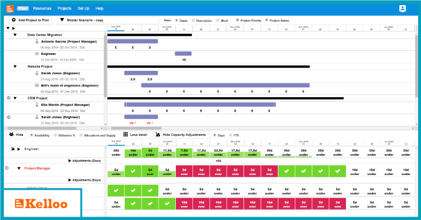Switch capacity units to FTE
Screen dimensions: 421x220
tap(230, 135)
